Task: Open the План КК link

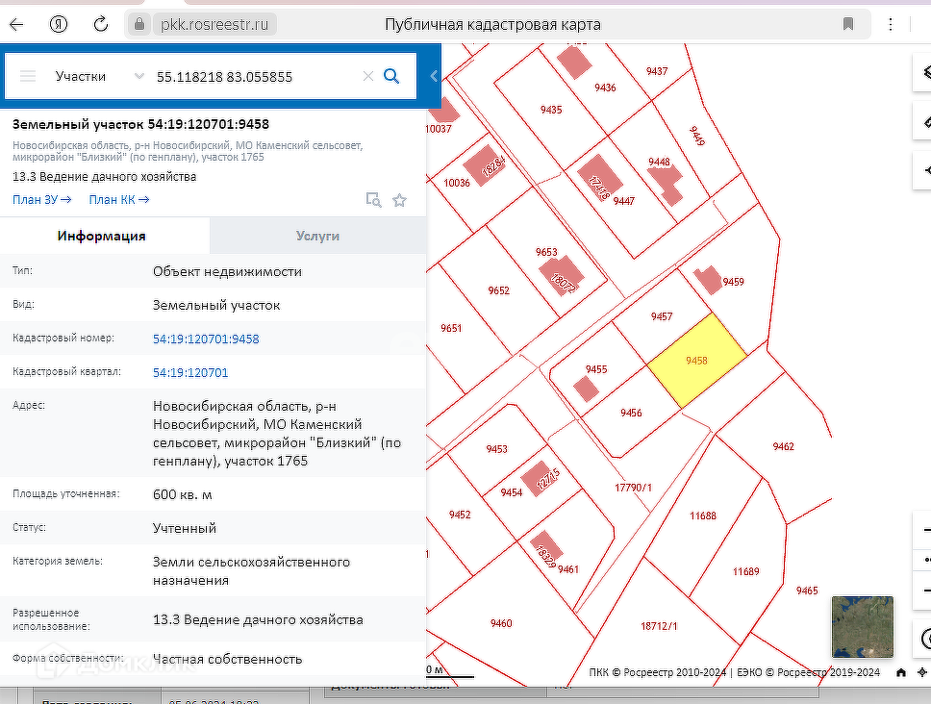Action: pyautogui.click(x=118, y=200)
